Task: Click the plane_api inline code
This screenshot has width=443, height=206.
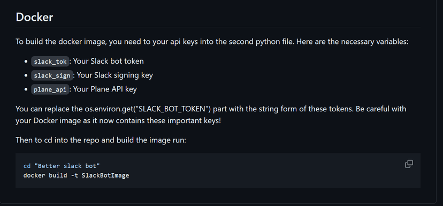Action: pyautogui.click(x=50, y=89)
